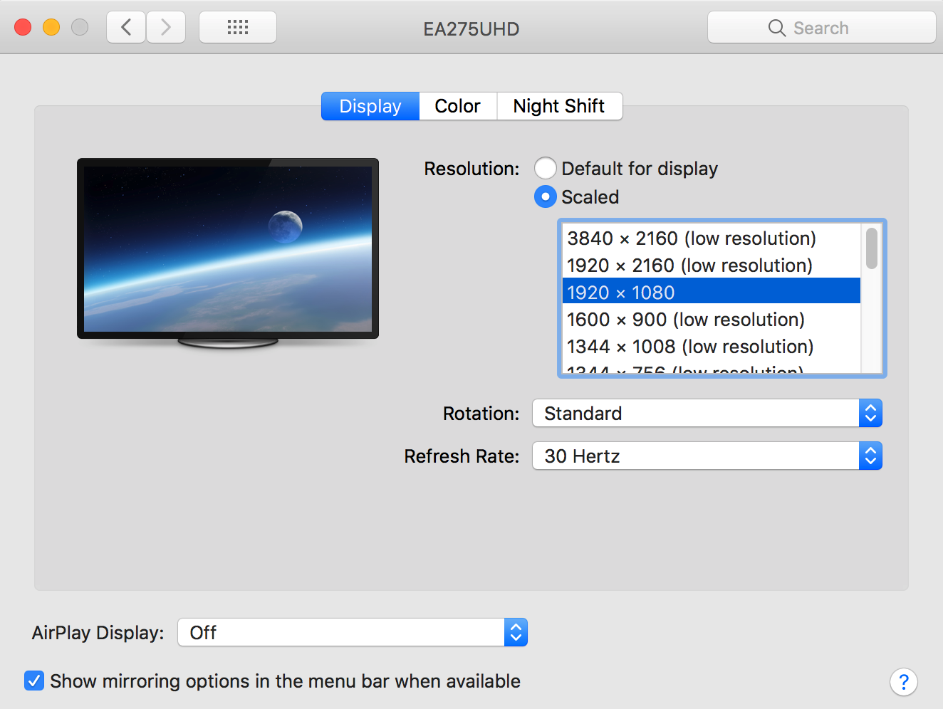The width and height of the screenshot is (943, 709).
Task: Click the display preview thumbnail
Action: pyautogui.click(x=228, y=253)
